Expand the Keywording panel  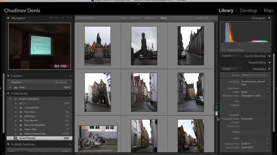point(269,62)
